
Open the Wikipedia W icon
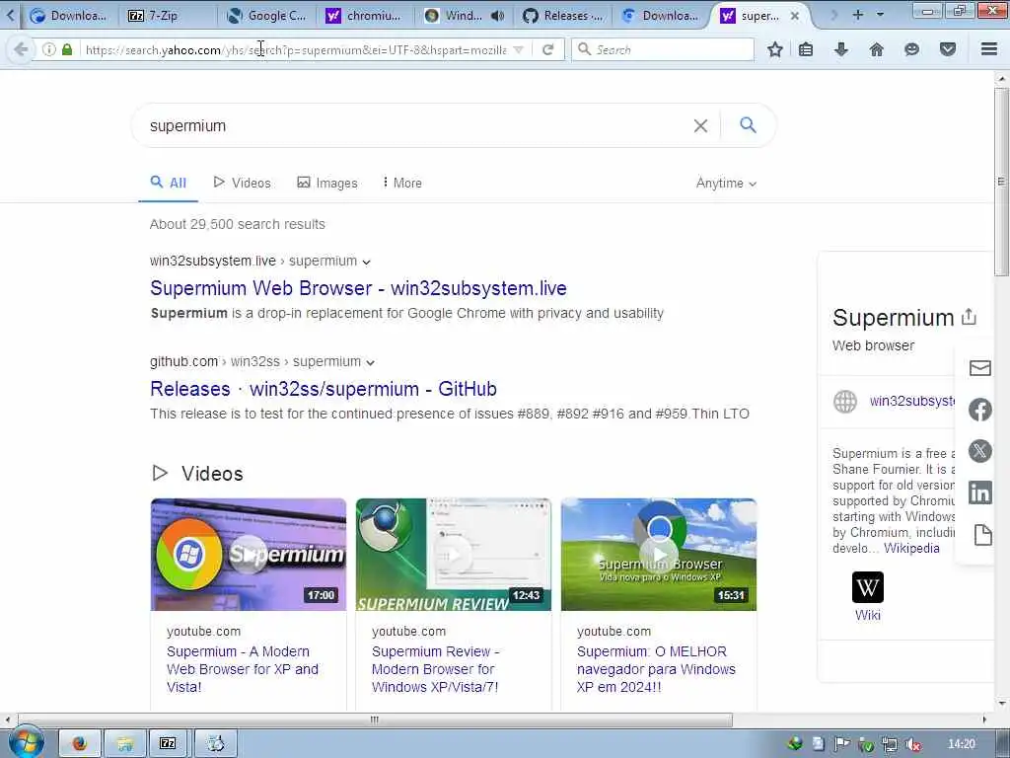pos(868,587)
